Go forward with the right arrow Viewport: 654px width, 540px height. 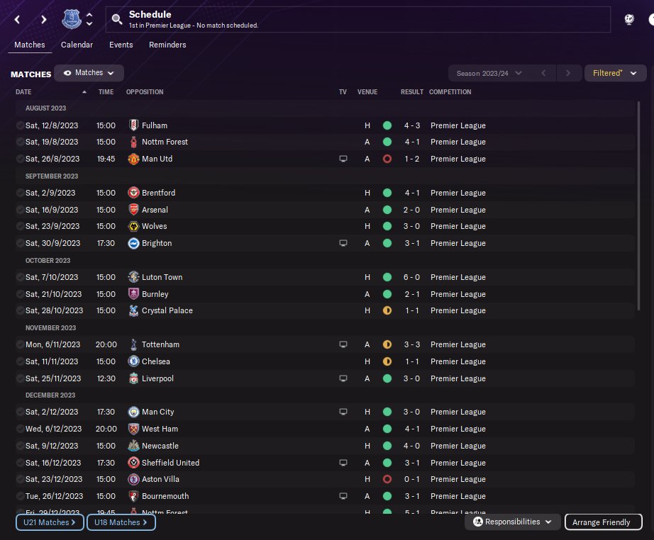tap(43, 20)
